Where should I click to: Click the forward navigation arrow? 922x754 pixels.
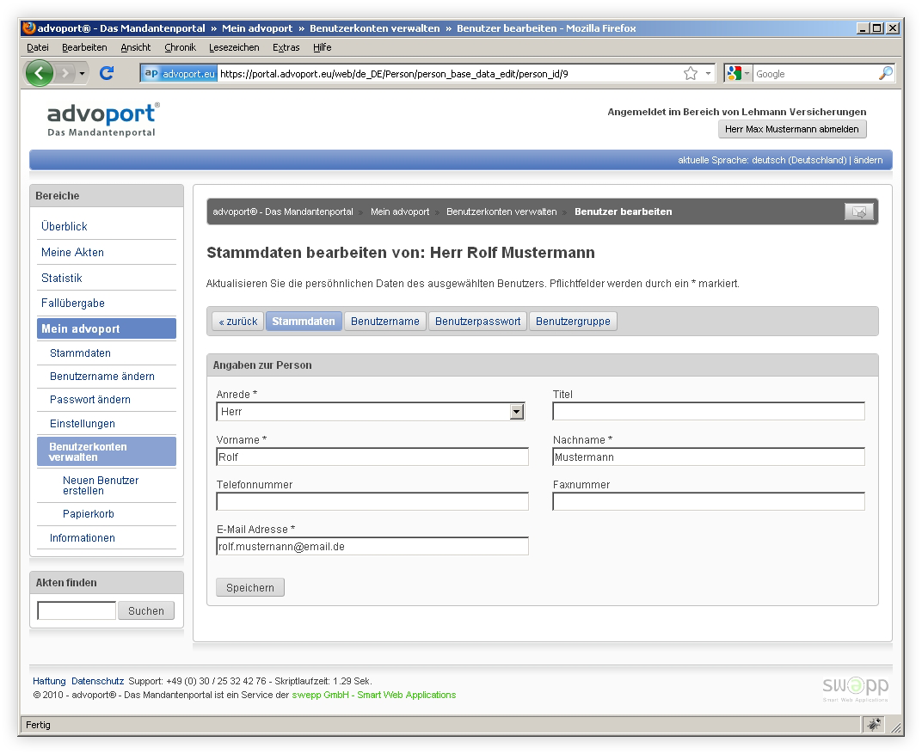pyautogui.click(x=65, y=73)
